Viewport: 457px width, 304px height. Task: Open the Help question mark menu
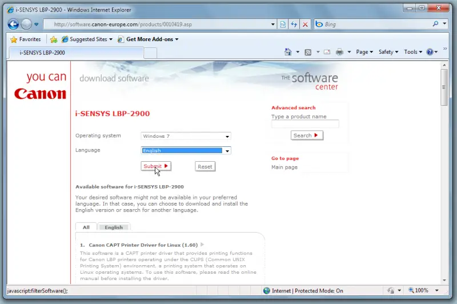click(x=432, y=52)
